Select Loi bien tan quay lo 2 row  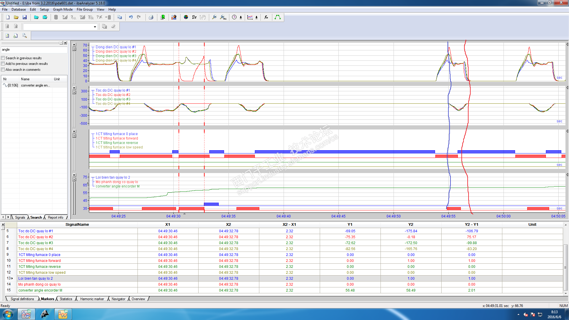[x=36, y=279]
